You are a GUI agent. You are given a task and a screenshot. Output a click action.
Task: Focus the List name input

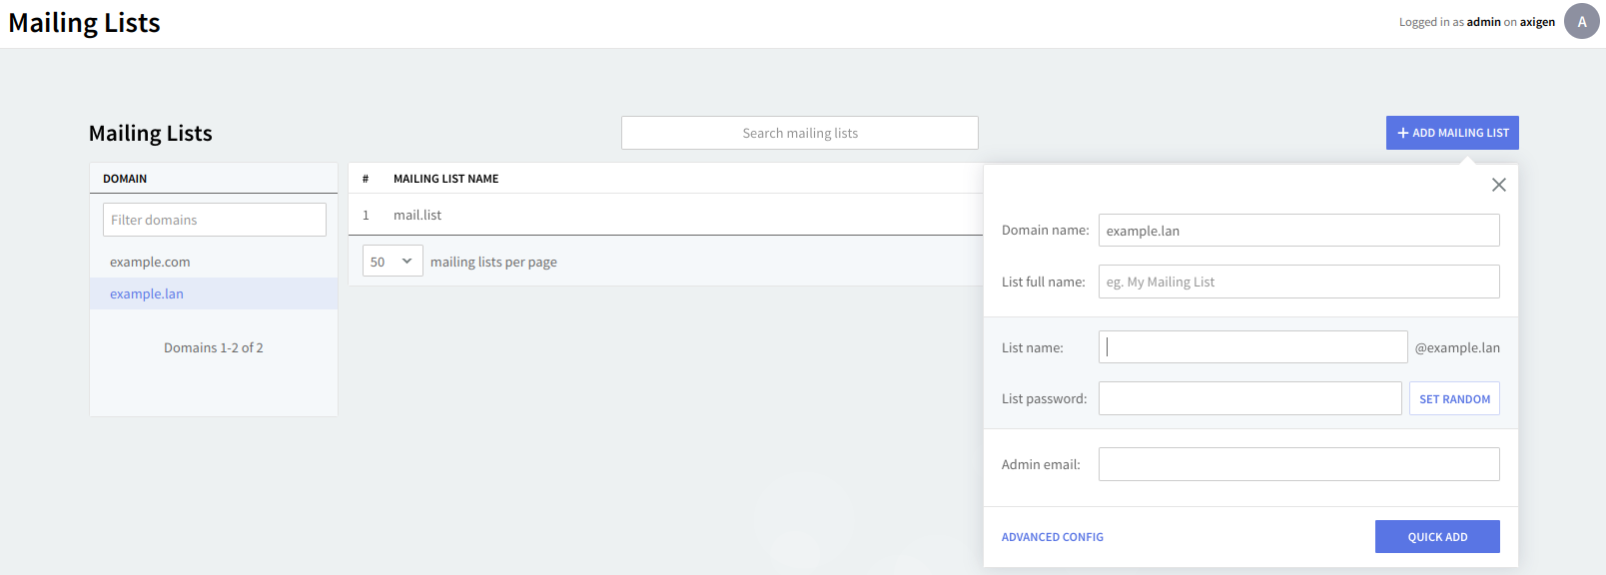[x=1252, y=347]
